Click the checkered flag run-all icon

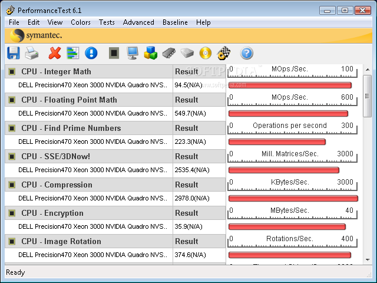(224, 53)
